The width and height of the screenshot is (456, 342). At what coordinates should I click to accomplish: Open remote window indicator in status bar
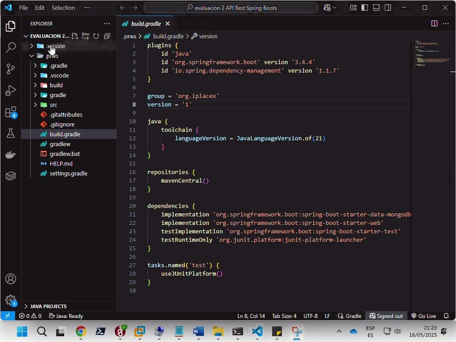[x=8, y=316]
